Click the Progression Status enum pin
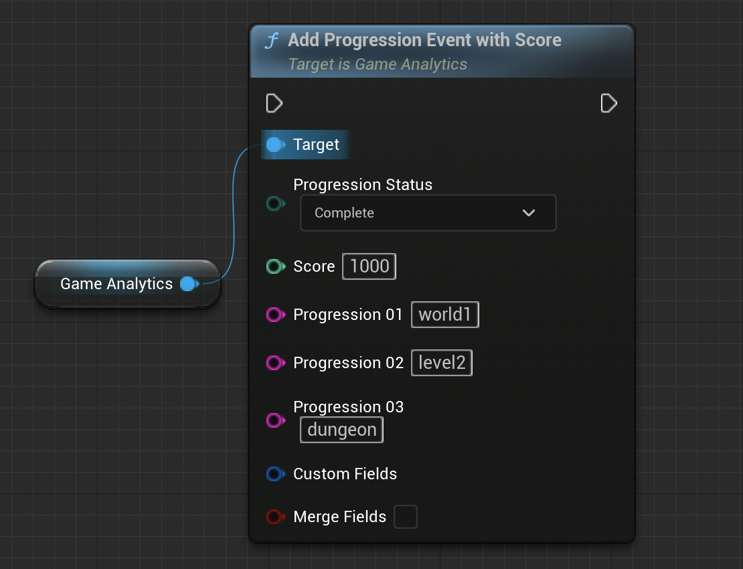The width and height of the screenshot is (743, 569). pos(274,204)
